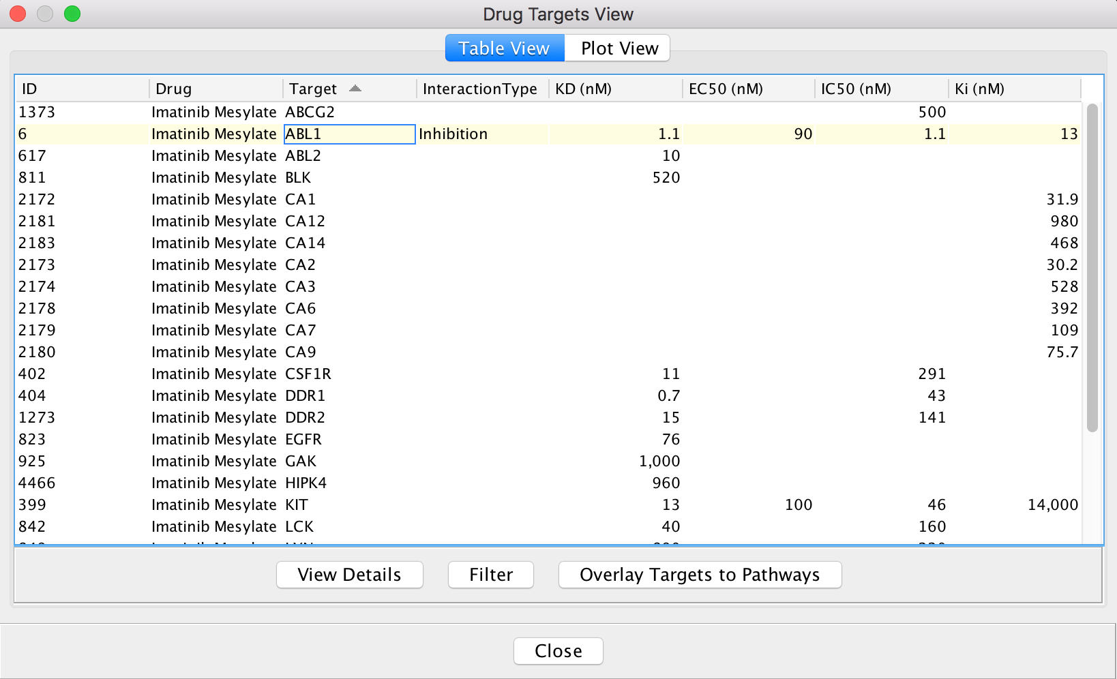Click the Filter button

click(x=491, y=575)
